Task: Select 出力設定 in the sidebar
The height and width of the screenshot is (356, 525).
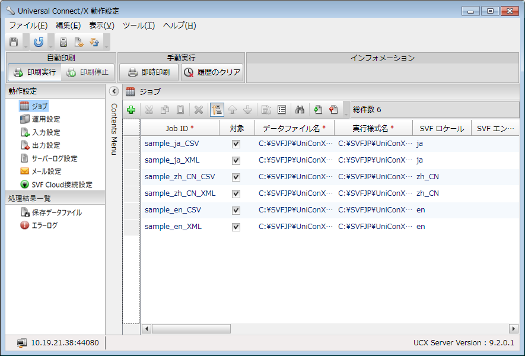Action: (40, 145)
